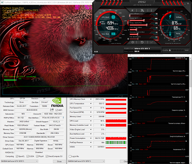192x164 pixels.
Task: Open the GPU selector dropdown in GPU-Z card window
Action: point(20,161)
